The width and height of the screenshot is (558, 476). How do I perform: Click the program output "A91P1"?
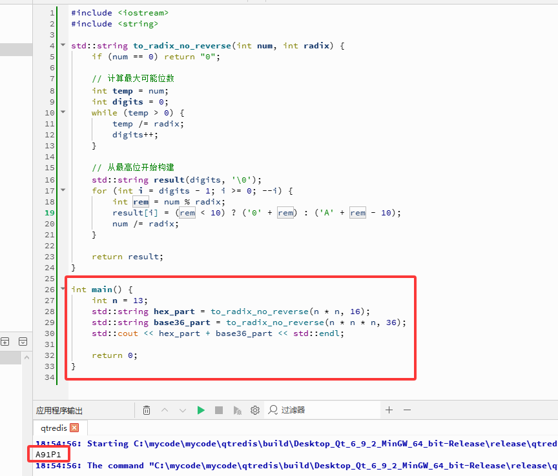point(48,454)
